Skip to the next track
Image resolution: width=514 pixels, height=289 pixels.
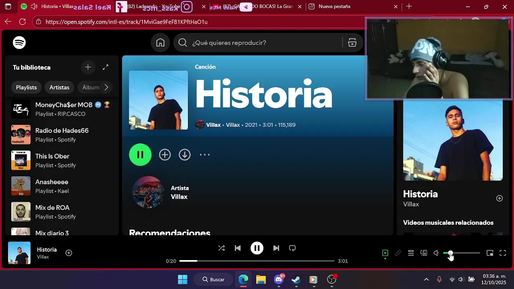point(276,248)
